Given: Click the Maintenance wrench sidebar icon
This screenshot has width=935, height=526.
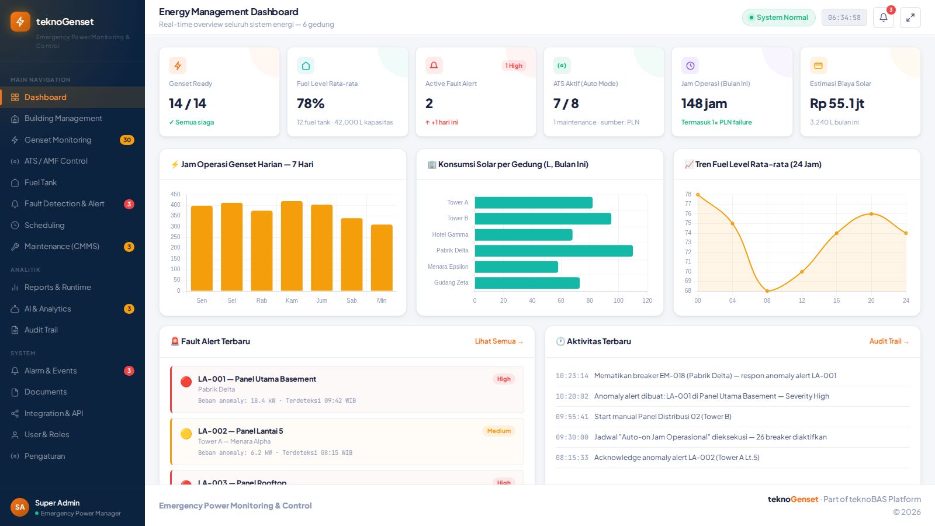Looking at the screenshot, I should coord(15,247).
